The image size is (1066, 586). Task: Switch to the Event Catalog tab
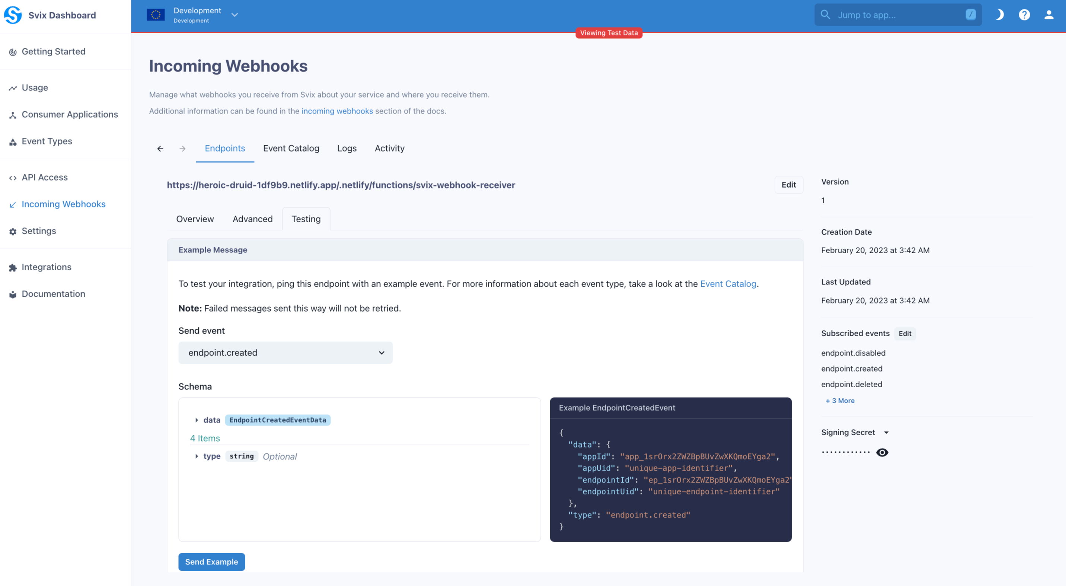point(291,149)
